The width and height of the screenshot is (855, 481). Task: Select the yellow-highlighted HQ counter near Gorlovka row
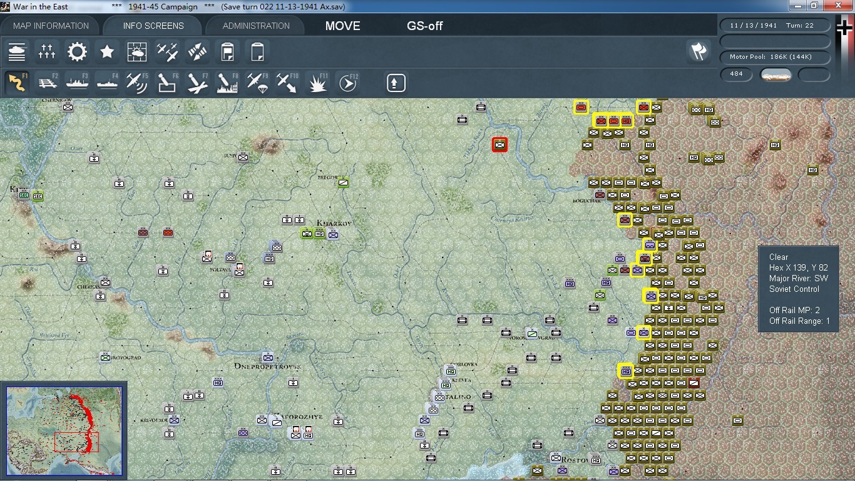pyautogui.click(x=625, y=371)
